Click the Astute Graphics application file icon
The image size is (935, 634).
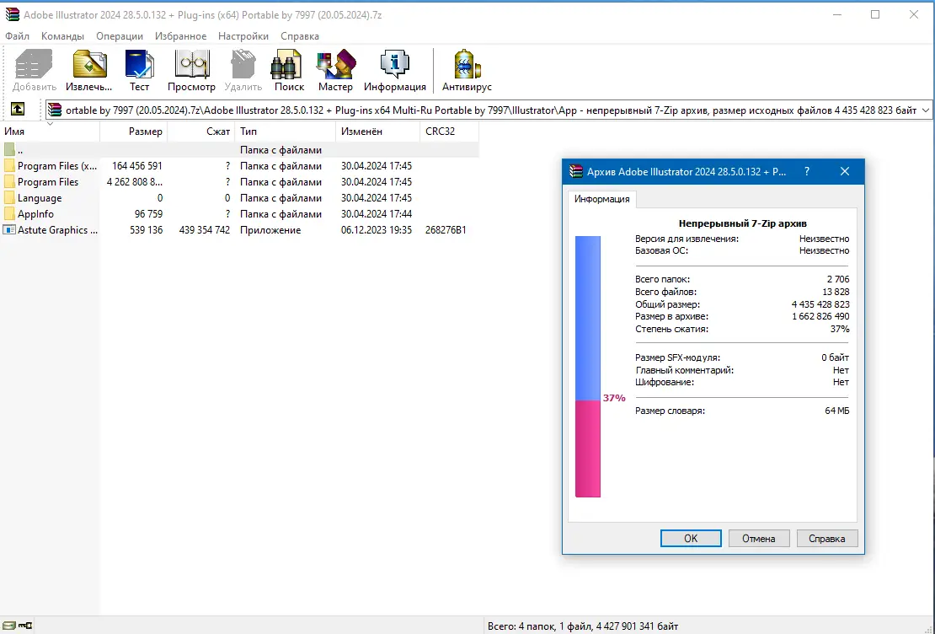(9, 230)
